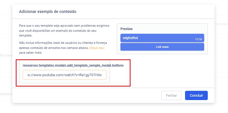This screenshot has width=228, height=113.
Task: Click the 'Preview' heading
Action: tap(126, 29)
